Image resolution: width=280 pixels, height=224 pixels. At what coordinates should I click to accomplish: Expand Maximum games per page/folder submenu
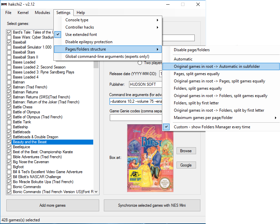click(221, 118)
